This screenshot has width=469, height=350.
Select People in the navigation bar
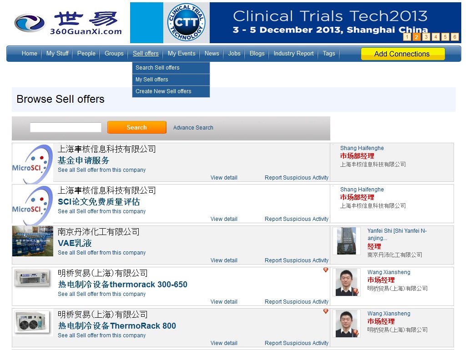(x=86, y=54)
